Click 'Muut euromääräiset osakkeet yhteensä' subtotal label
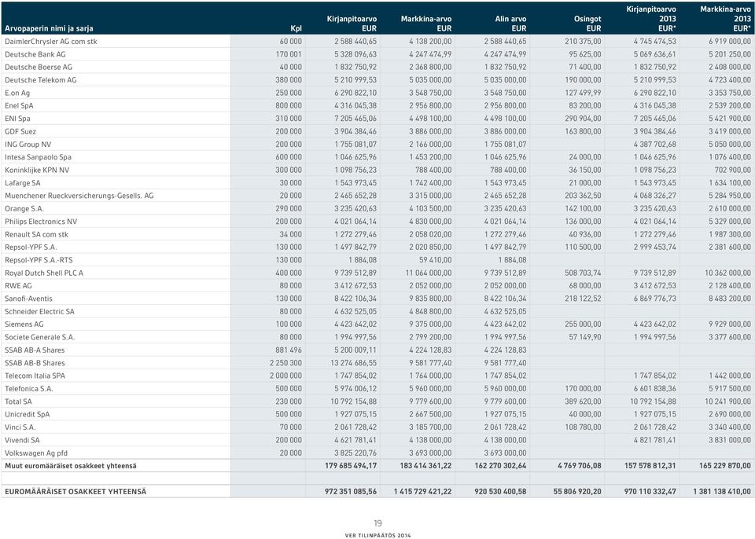The width and height of the screenshot is (755, 539). pyautogui.click(x=71, y=466)
